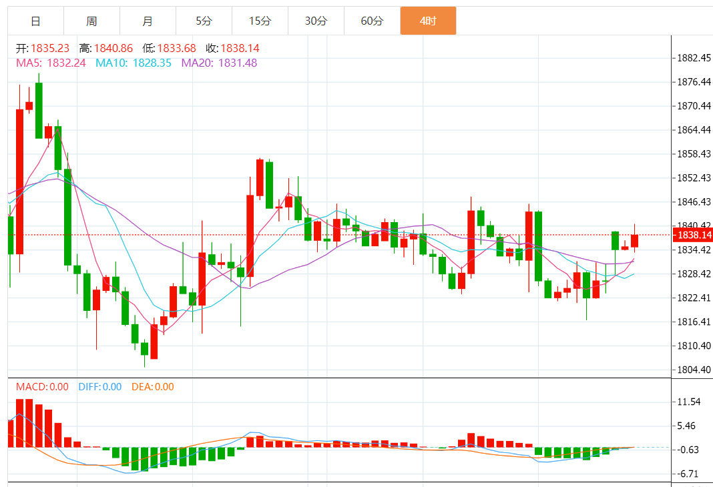This screenshot has width=713, height=487.
Task: Click the -6.71 MACD axis label
Action: [688, 474]
